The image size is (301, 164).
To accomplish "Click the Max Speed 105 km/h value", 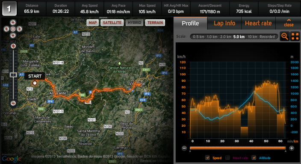I will pos(147,12).
